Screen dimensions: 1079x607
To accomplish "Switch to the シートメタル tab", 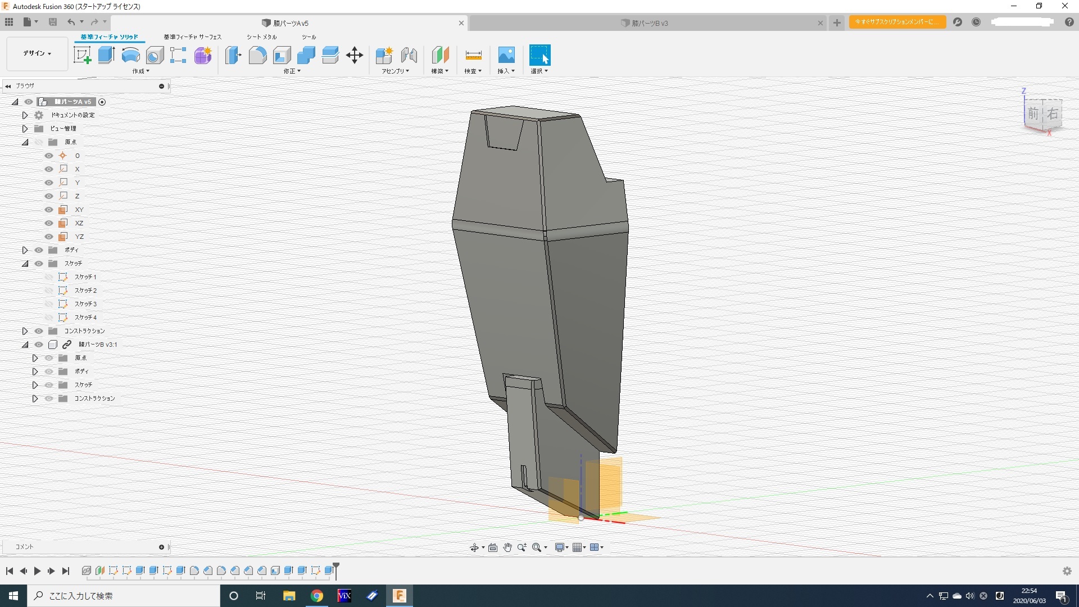I will click(261, 37).
